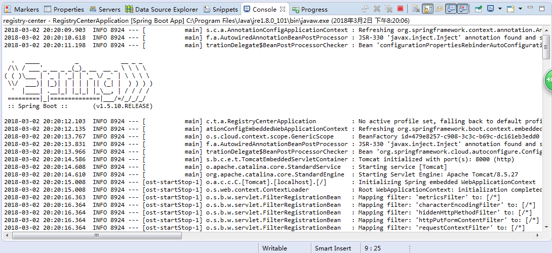Click 'Tomcat initialized with port(s): 8000 (http)' text

tap(436, 159)
